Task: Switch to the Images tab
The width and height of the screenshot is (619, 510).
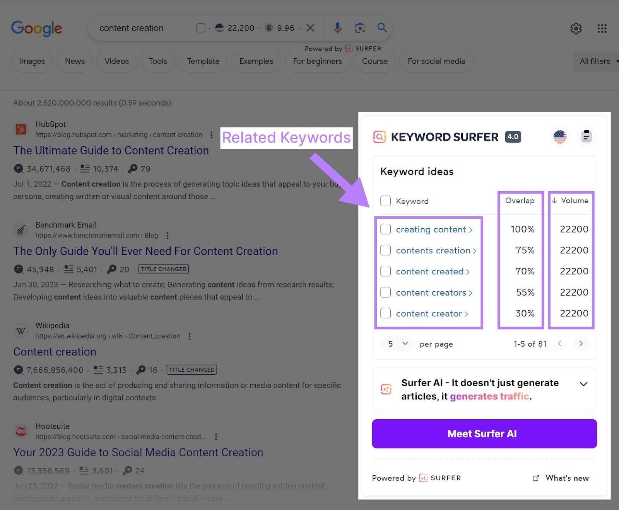Action: (x=32, y=61)
